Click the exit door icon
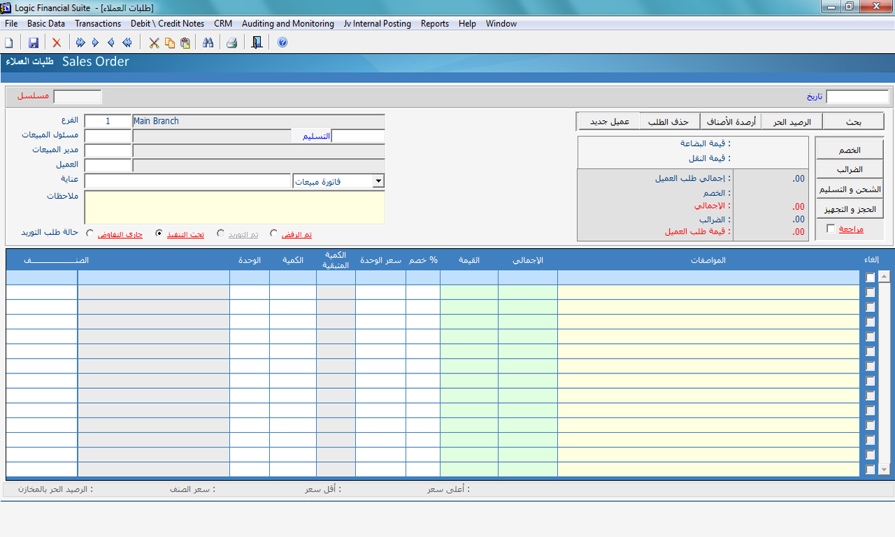Screen dimensions: 895x537 (x=257, y=43)
